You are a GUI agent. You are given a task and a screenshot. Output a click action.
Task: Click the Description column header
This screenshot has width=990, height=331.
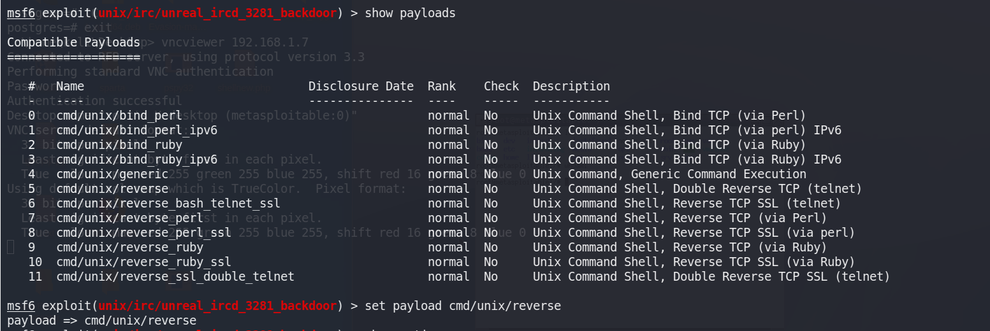(571, 87)
